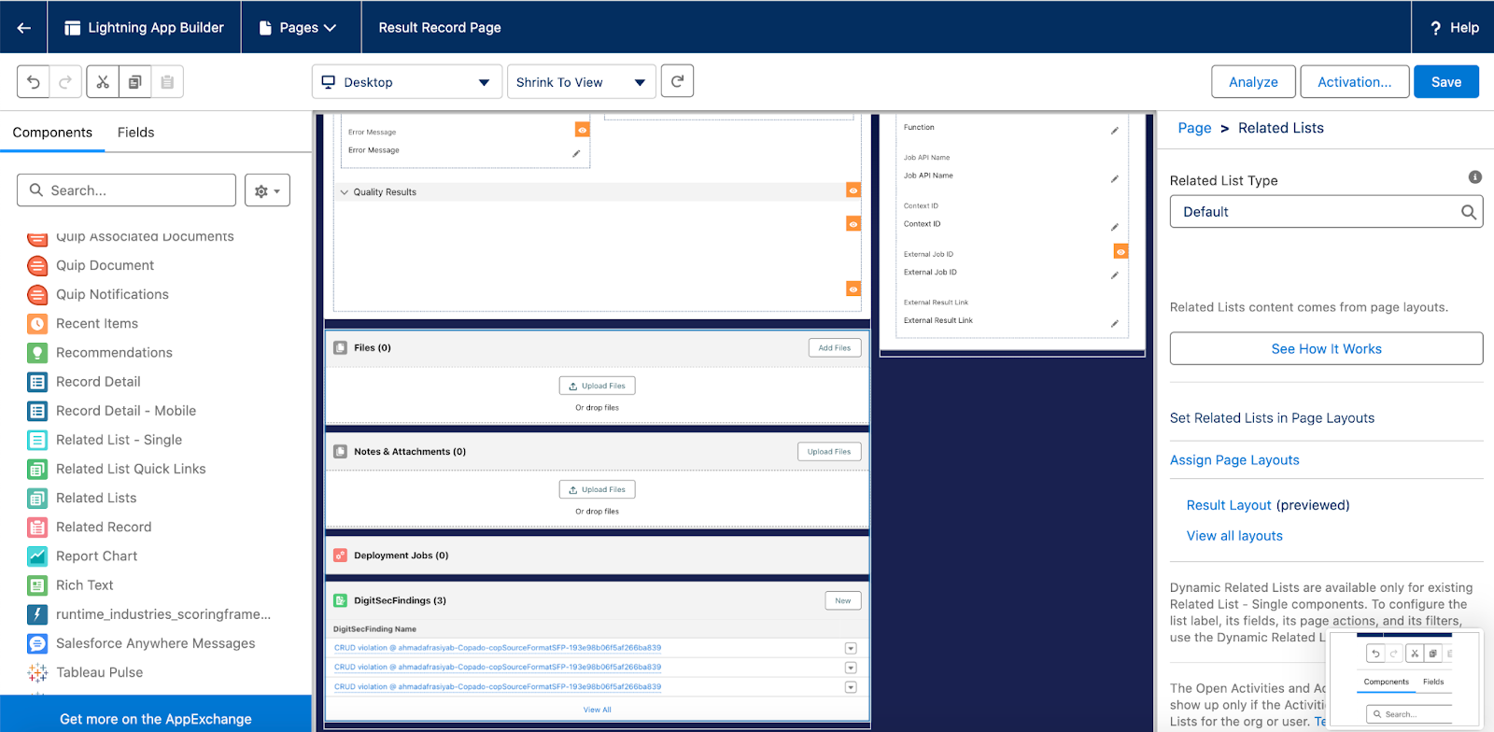The width and height of the screenshot is (1494, 732).
Task: Open row menu of second DigitSecFinding record
Action: (x=851, y=668)
